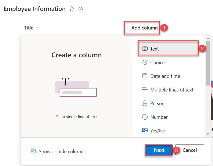Choose the Number column type
This screenshot has height=166, width=213.
(x=168, y=117)
